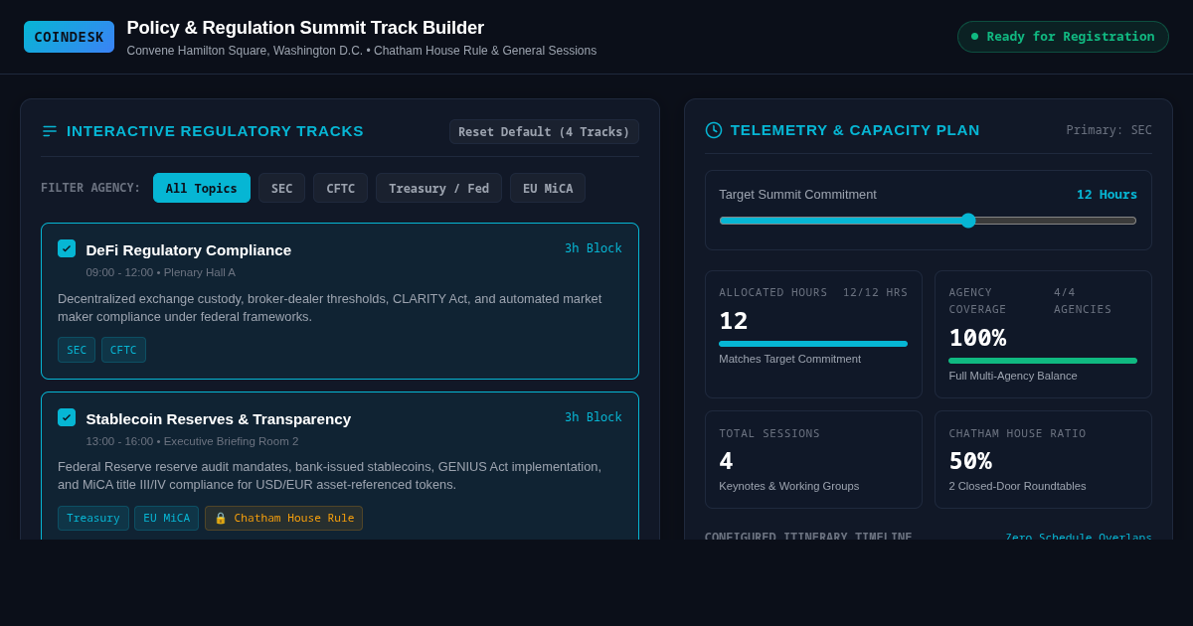Screen dimensions: 1193x626
Task: Click the clock icon beside Telemetry & Capacity Plan
Action: 714,130
